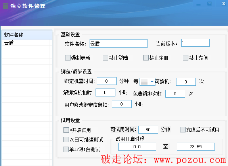Tick the 禁止充值 checkbox
Viewport: 228px width, 166px height.
coord(186,58)
